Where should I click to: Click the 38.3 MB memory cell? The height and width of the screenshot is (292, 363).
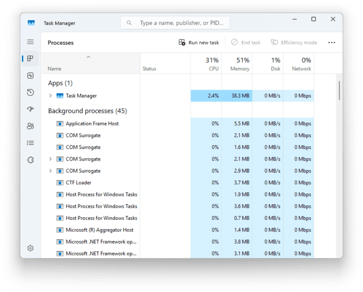(237, 96)
